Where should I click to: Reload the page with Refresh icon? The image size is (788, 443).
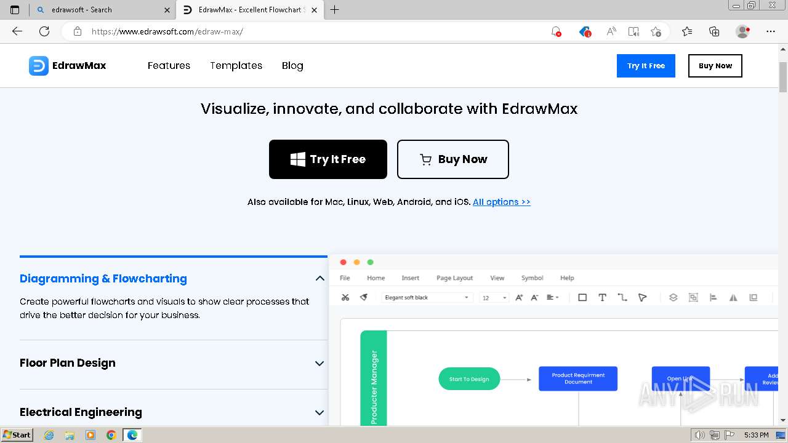tap(44, 31)
